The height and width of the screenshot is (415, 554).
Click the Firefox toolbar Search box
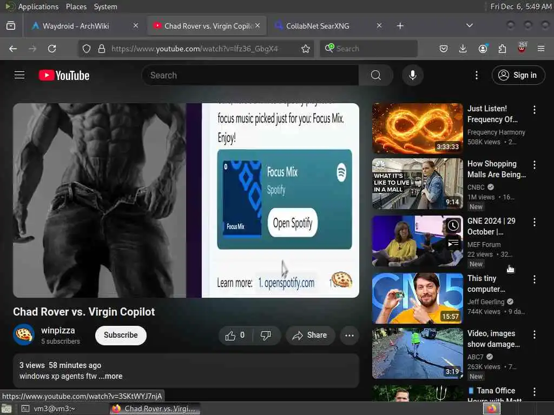pos(368,49)
